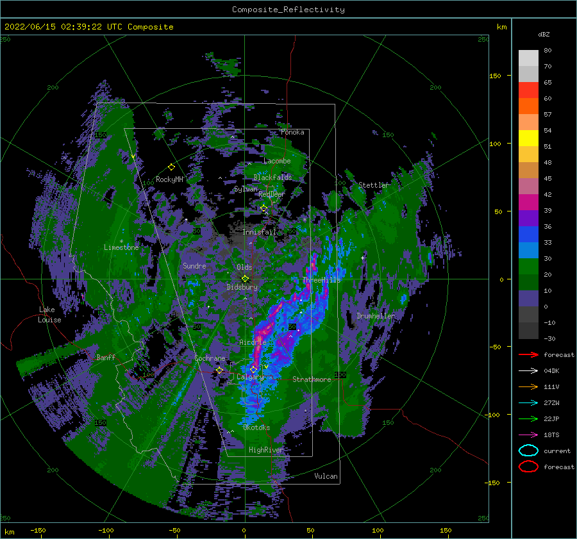The width and height of the screenshot is (577, 539).
Task: Click the Ponoka label
Action: coord(292,132)
